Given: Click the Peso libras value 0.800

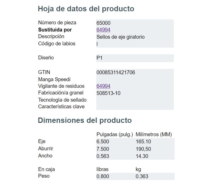Looking at the screenshot, I should 103,176.
